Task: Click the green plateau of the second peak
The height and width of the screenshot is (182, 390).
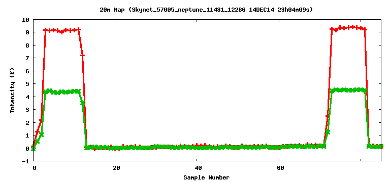Action: point(348,90)
